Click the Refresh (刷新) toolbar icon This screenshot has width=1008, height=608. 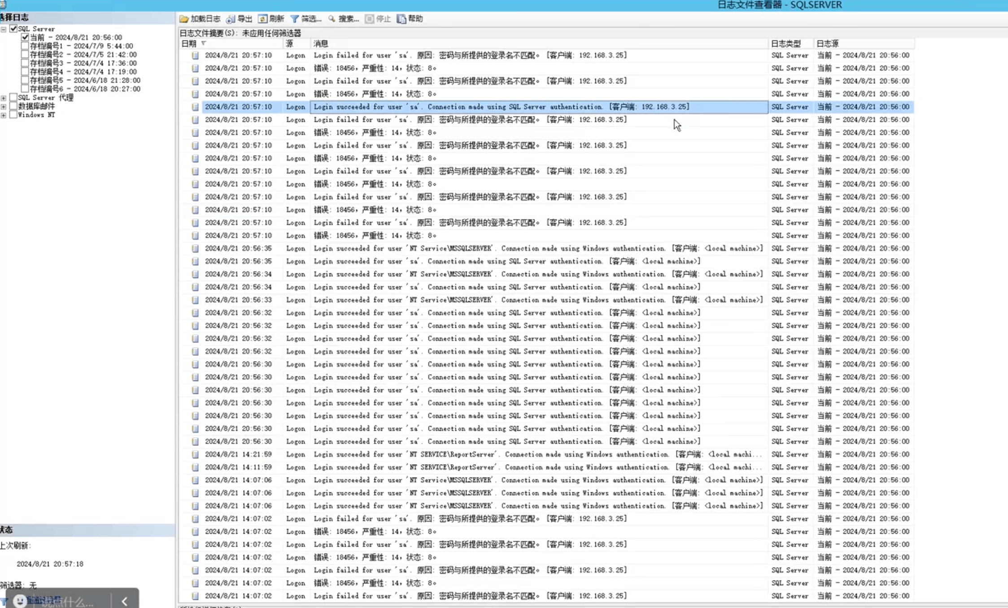click(x=263, y=19)
